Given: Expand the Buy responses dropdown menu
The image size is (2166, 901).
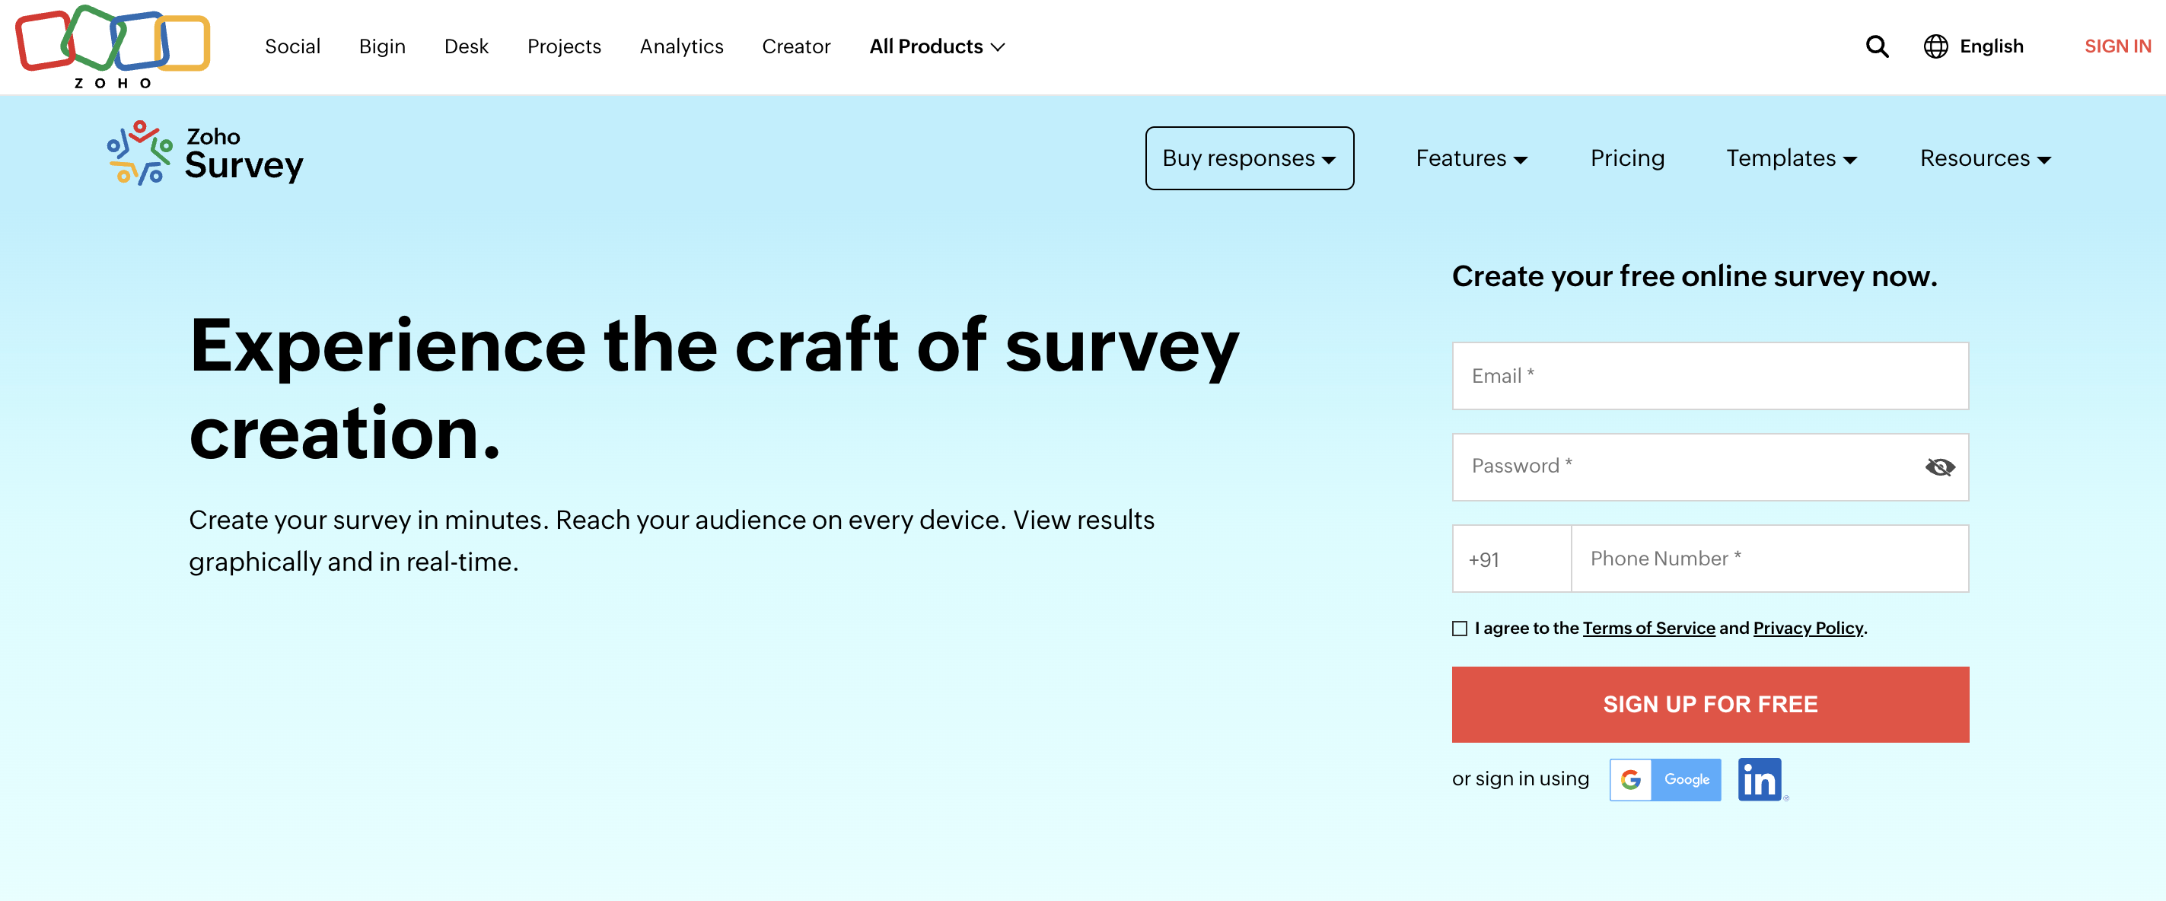Looking at the screenshot, I should click(x=1249, y=158).
